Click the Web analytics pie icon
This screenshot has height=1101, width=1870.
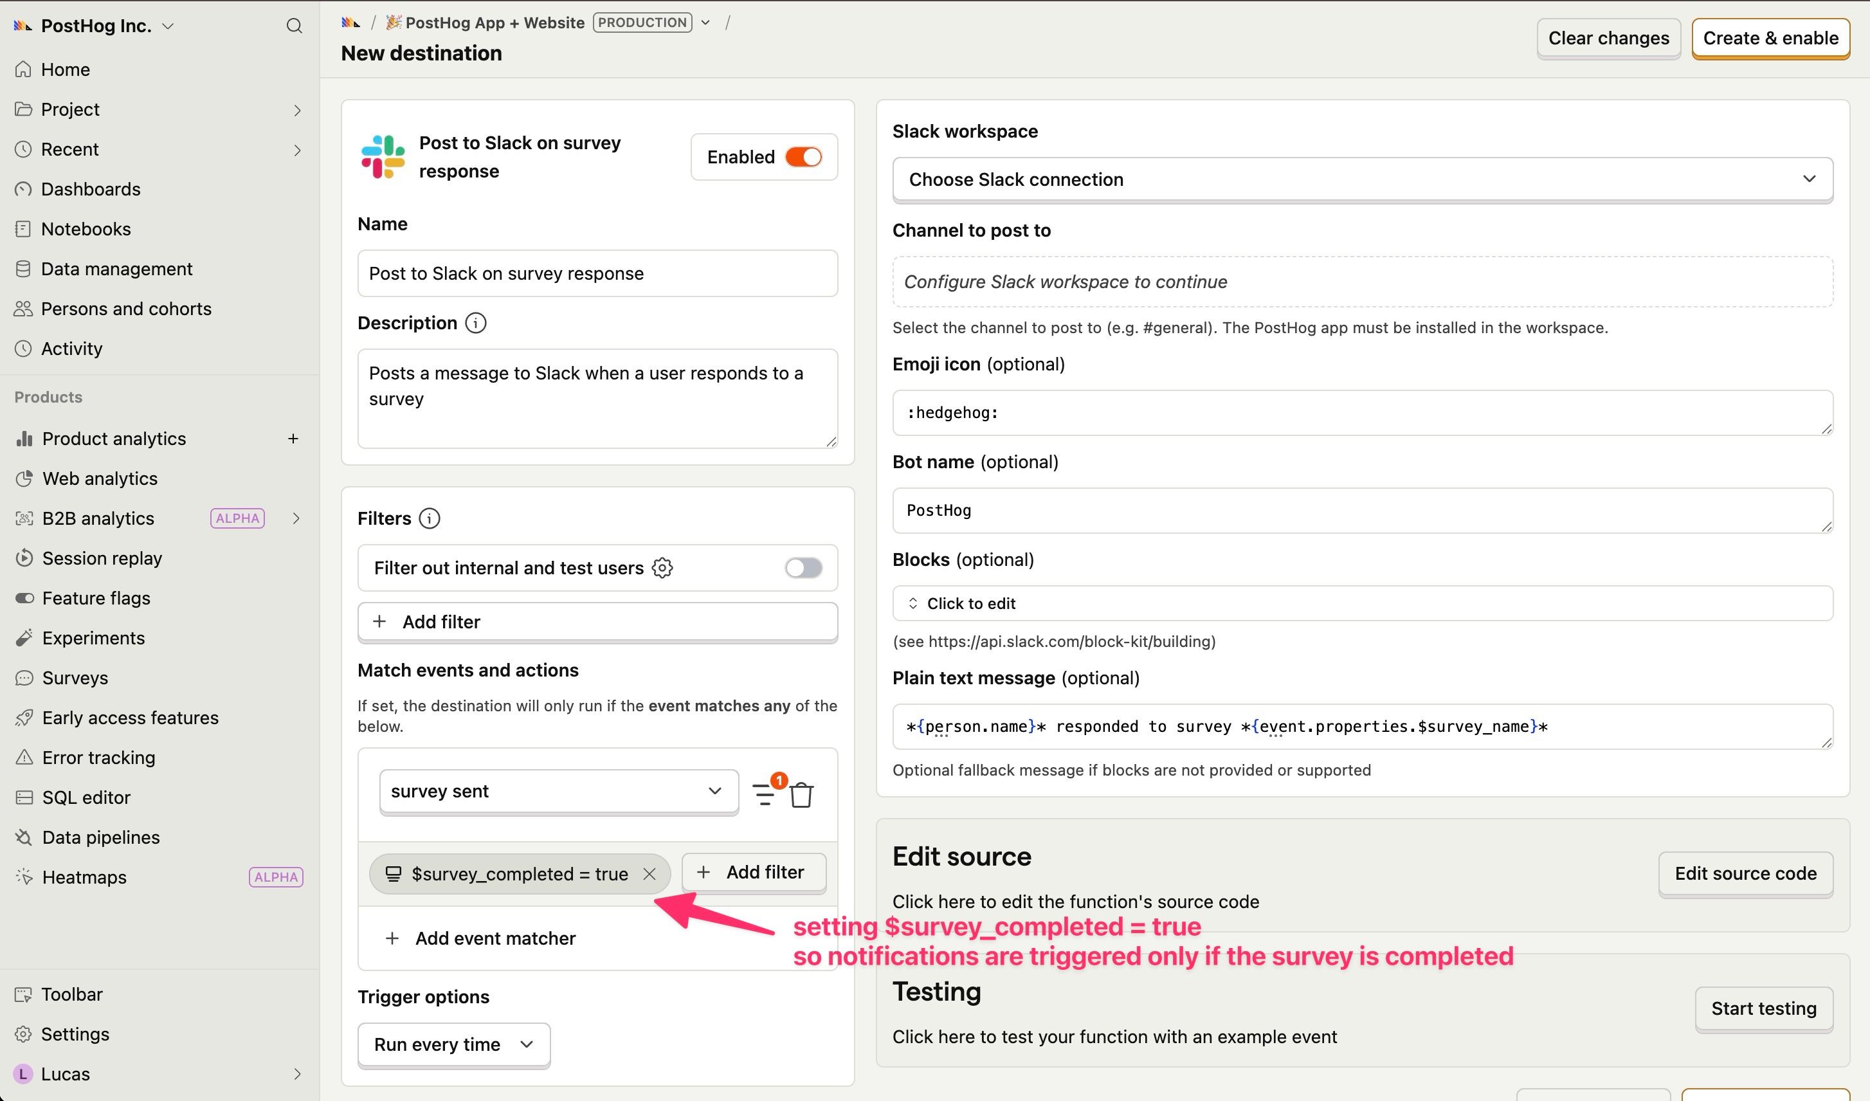point(24,478)
